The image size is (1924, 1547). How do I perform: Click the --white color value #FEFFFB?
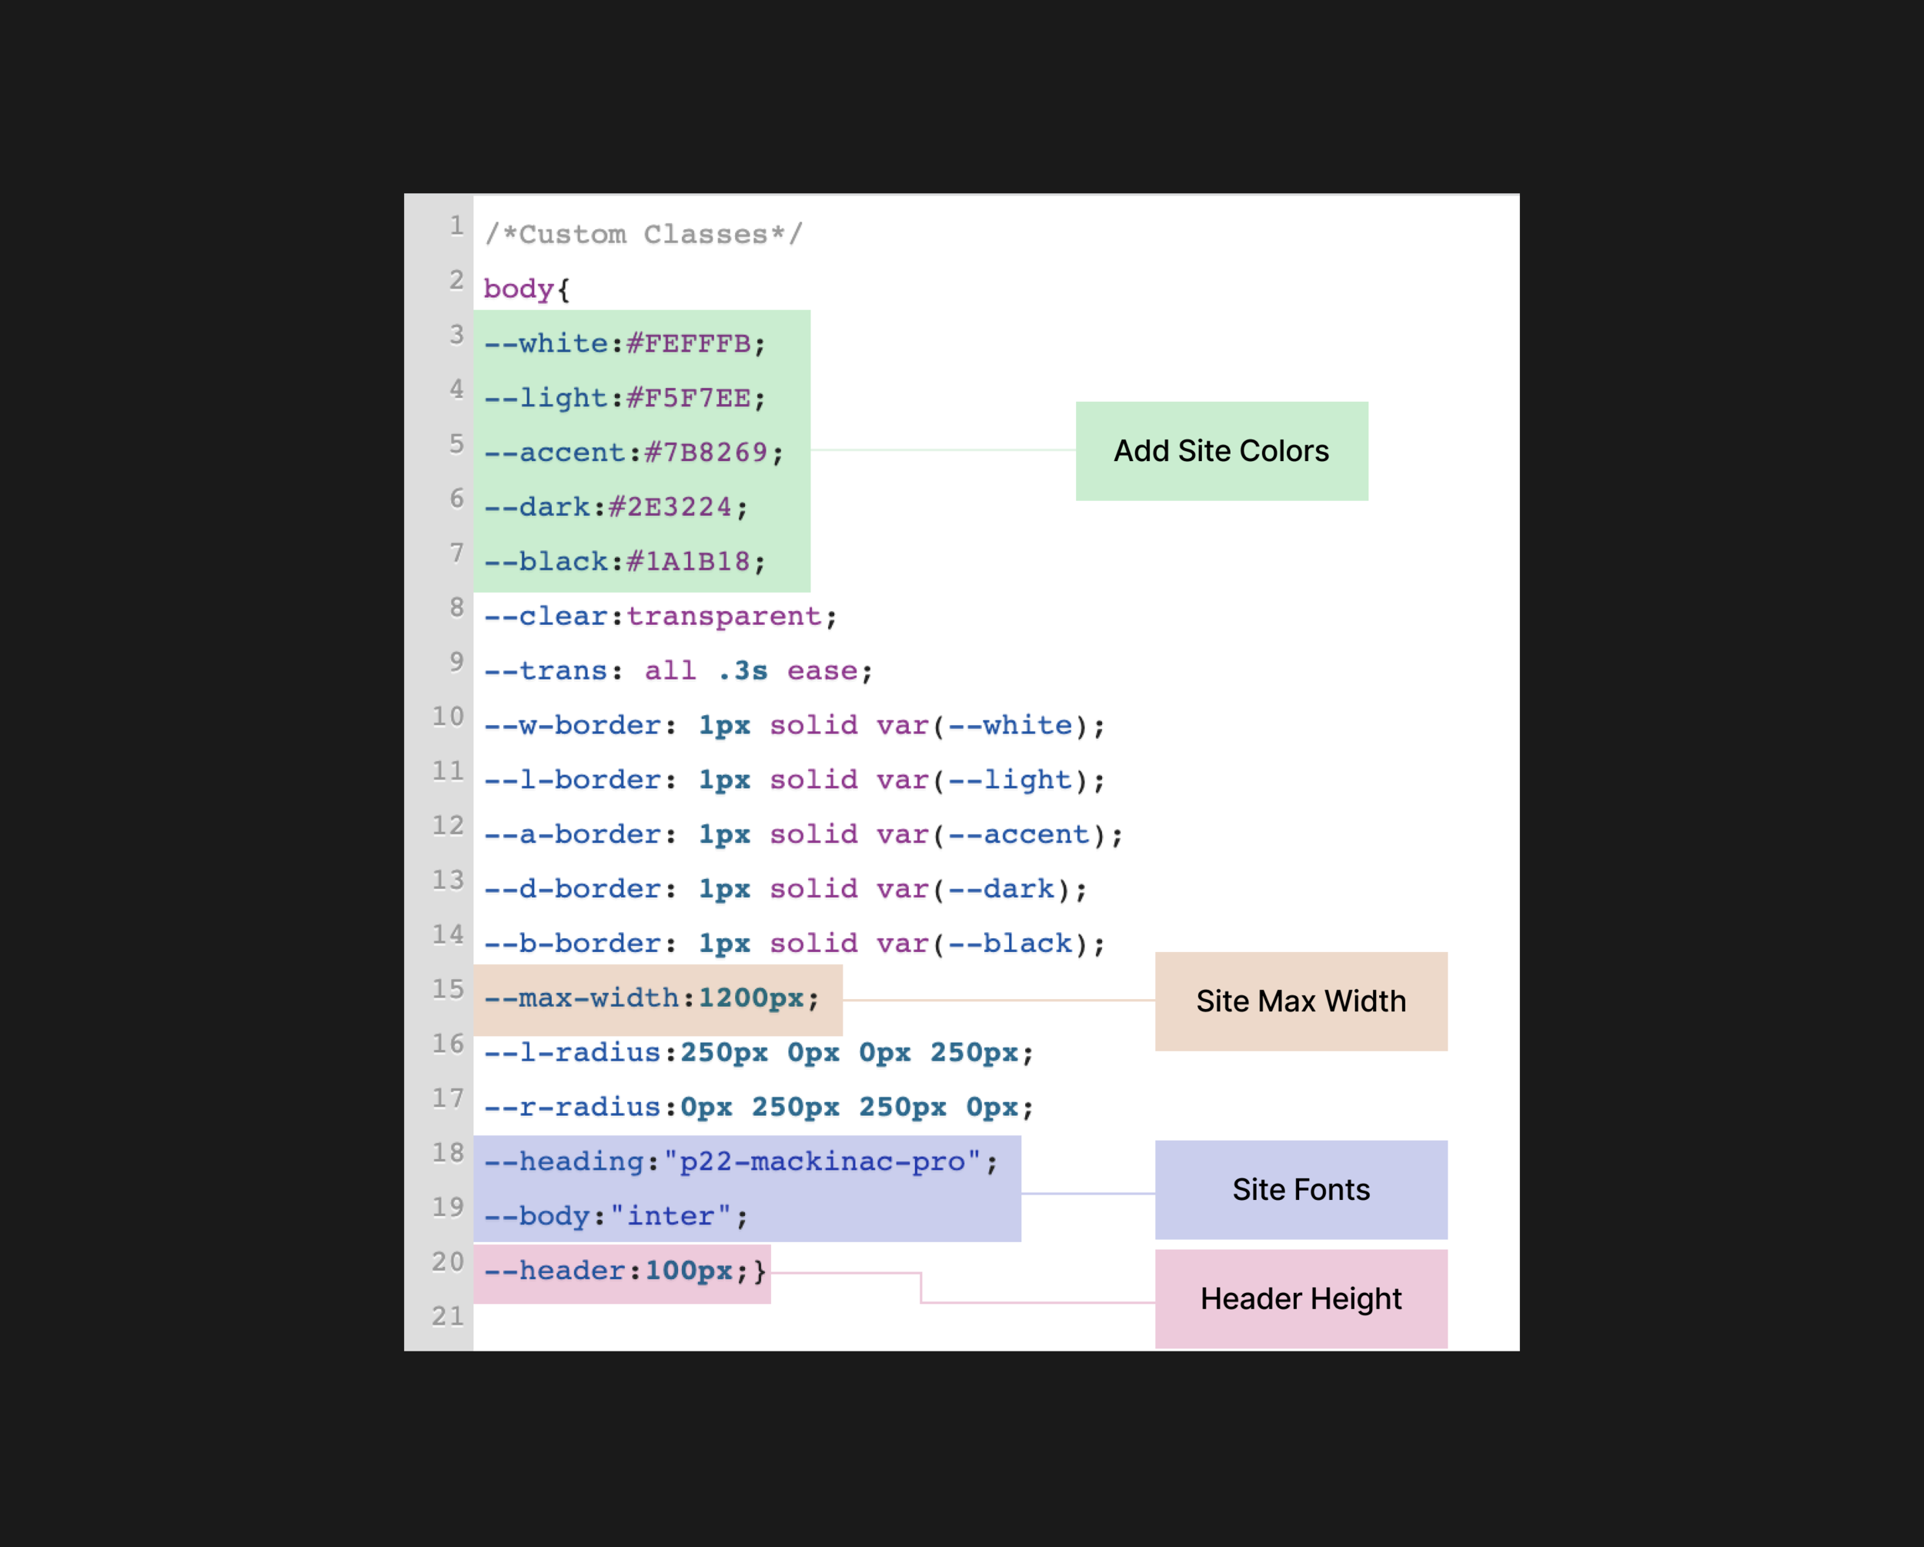tap(688, 344)
